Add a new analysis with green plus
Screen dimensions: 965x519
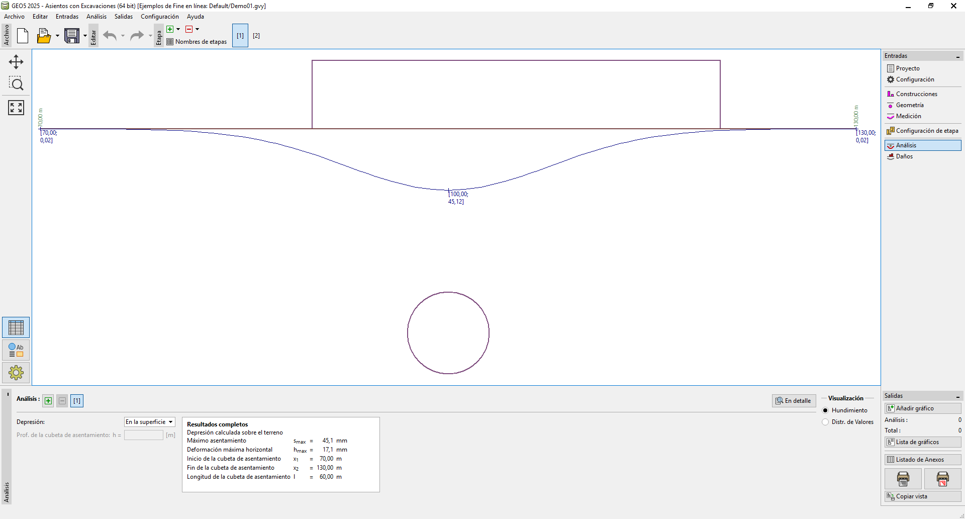48,401
